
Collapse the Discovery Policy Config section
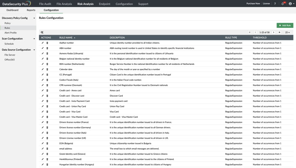(x=34, y=18)
